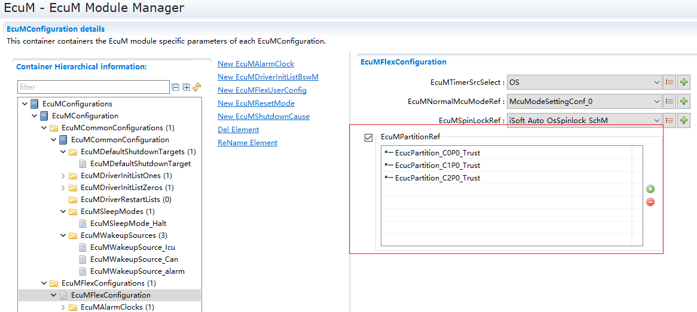Open the EcuMTimerSrcSelect dropdown
697x312 pixels.
click(656, 82)
